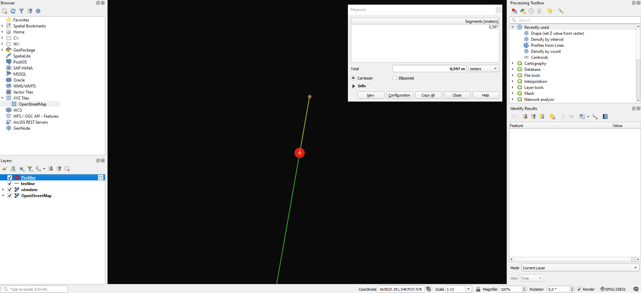Select WMS/WMTS entry in Browser
The width and height of the screenshot is (641, 293).
[x=24, y=86]
